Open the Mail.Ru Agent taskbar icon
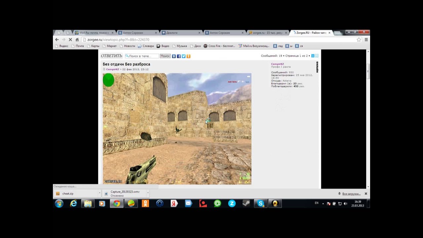 217,204
